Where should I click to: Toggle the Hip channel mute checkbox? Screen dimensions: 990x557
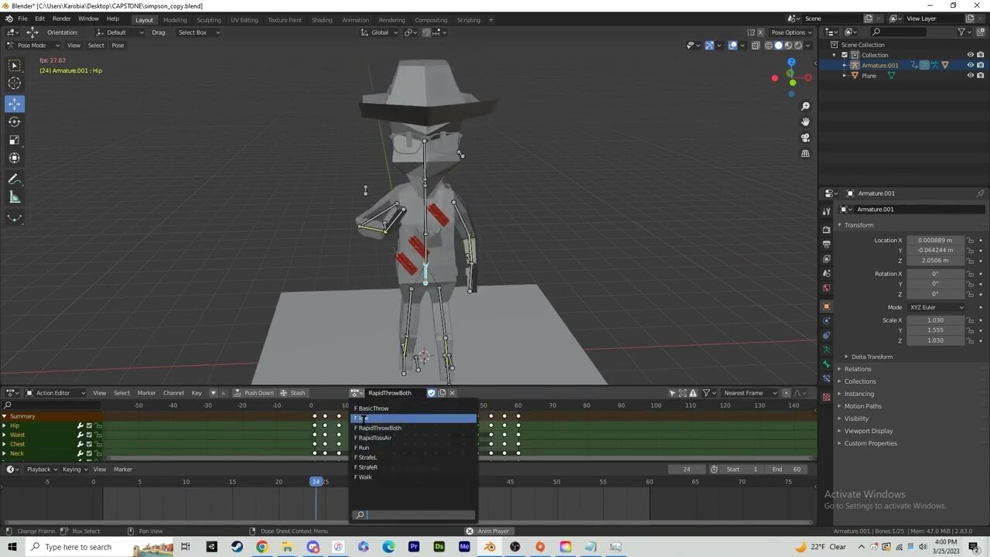(x=89, y=425)
